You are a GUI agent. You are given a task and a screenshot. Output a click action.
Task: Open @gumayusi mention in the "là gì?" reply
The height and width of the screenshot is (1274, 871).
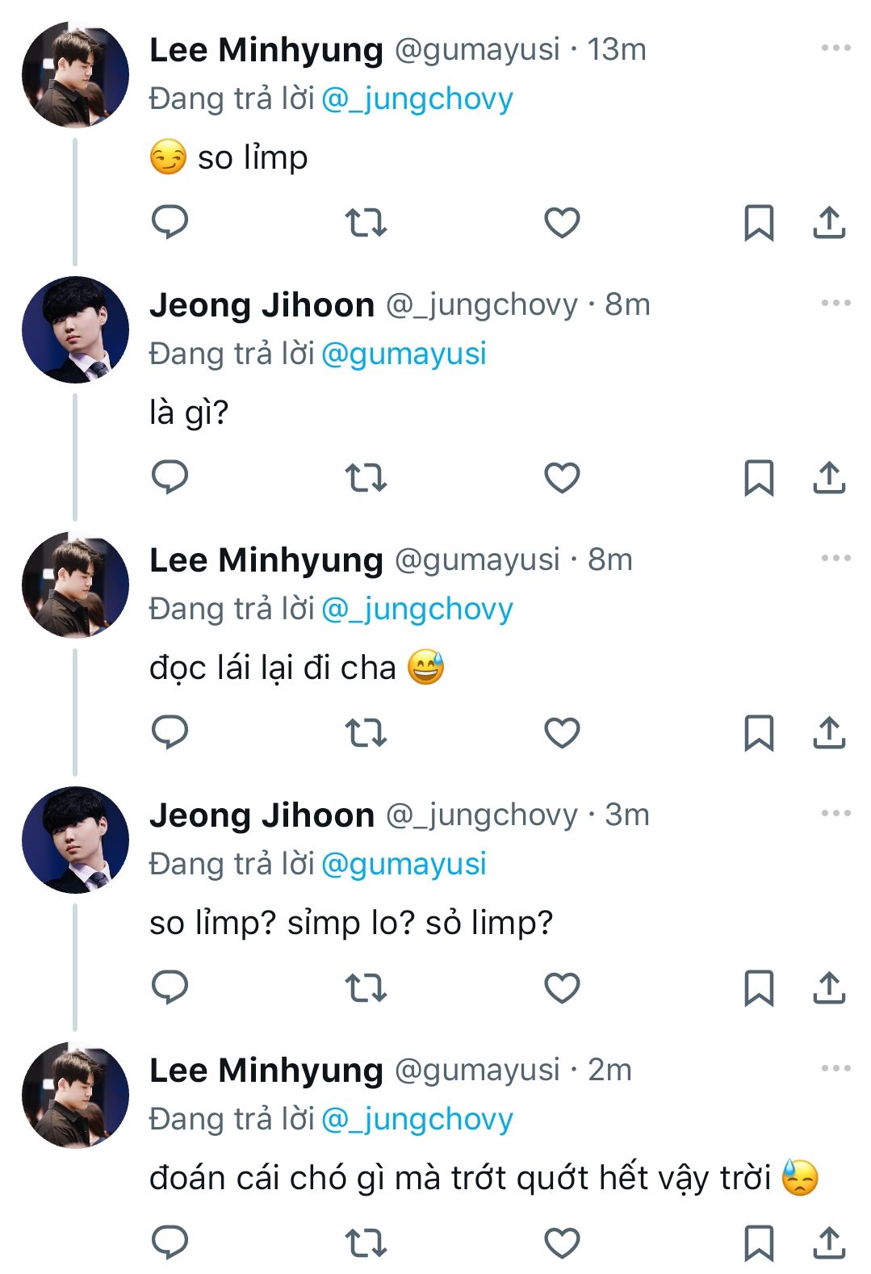point(404,354)
